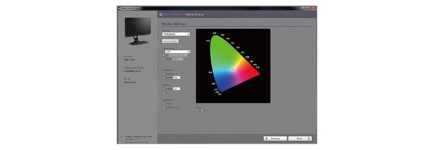Choose Maximum luminance option

[x=164, y=74]
